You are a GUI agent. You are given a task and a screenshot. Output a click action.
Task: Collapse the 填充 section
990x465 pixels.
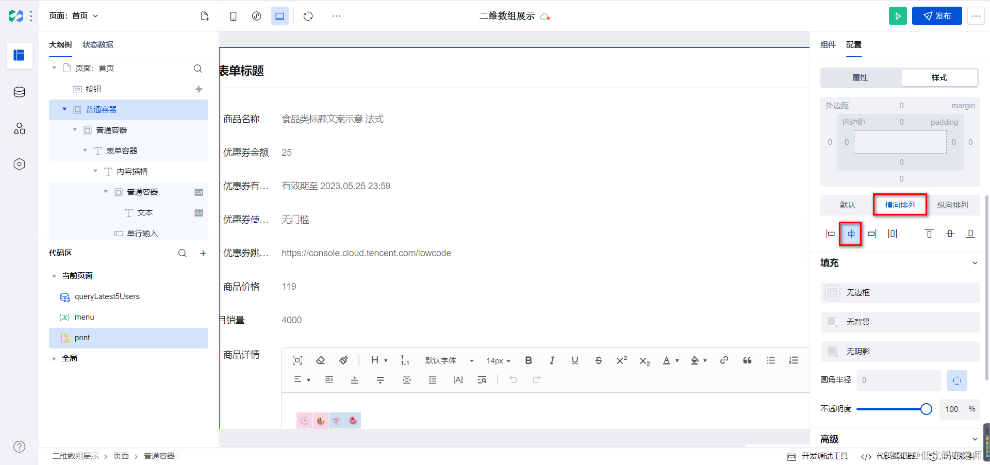point(975,263)
